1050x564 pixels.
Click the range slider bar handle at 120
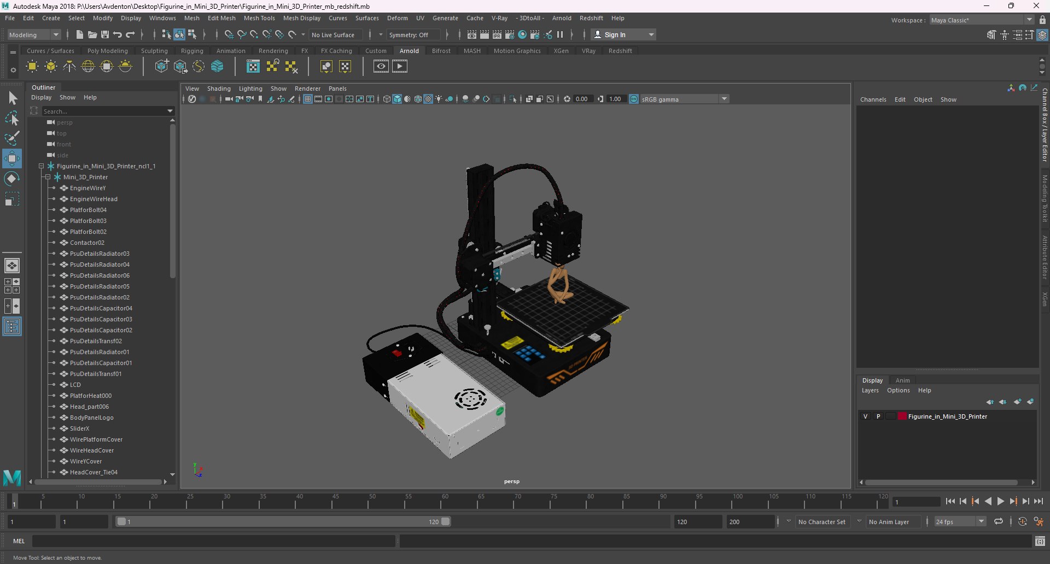pyautogui.click(x=446, y=522)
